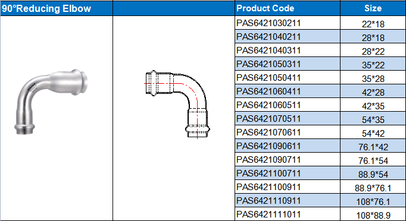Select the 'Product Code' column header

tap(288, 8)
